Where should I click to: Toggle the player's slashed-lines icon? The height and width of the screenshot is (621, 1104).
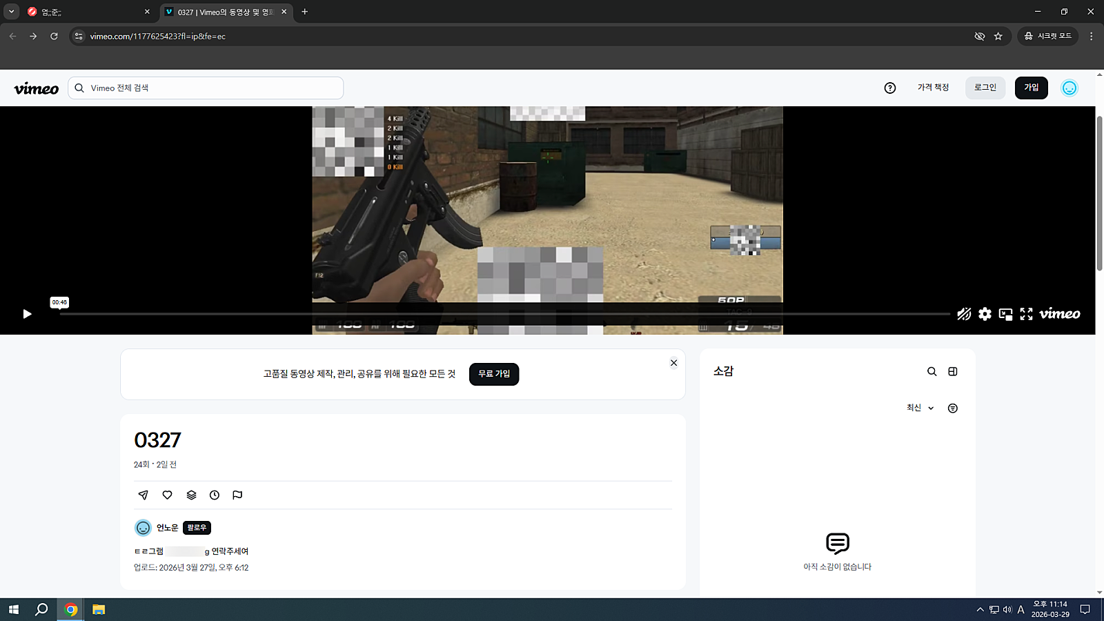964,314
